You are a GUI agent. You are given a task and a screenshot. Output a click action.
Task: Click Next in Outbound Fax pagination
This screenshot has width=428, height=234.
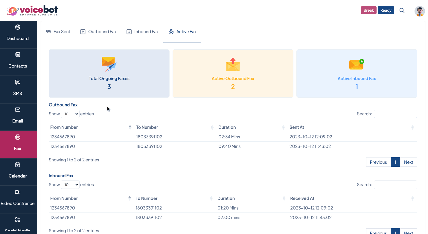(408, 162)
